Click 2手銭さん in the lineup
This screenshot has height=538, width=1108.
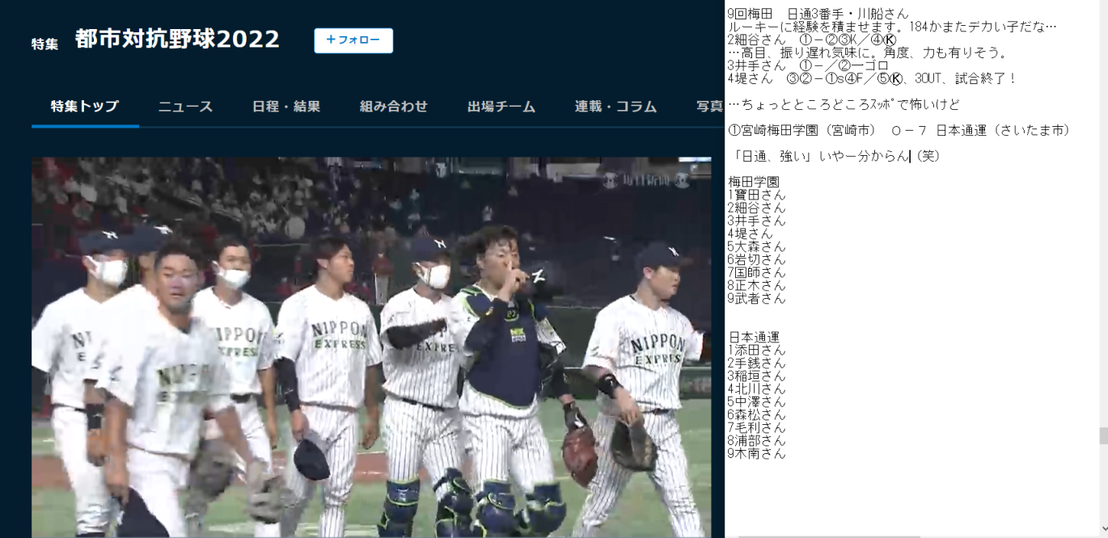coord(756,363)
